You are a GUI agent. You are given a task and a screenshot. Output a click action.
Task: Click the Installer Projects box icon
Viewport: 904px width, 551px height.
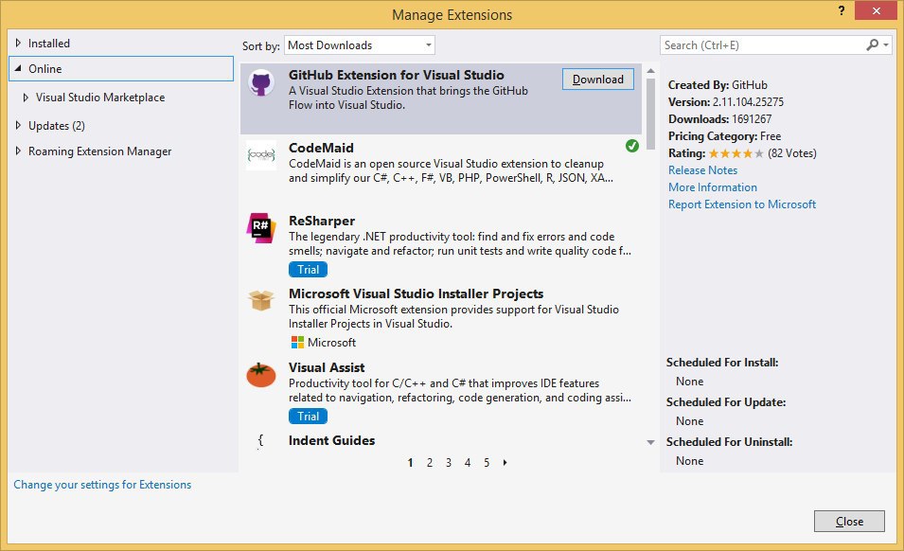tap(261, 300)
